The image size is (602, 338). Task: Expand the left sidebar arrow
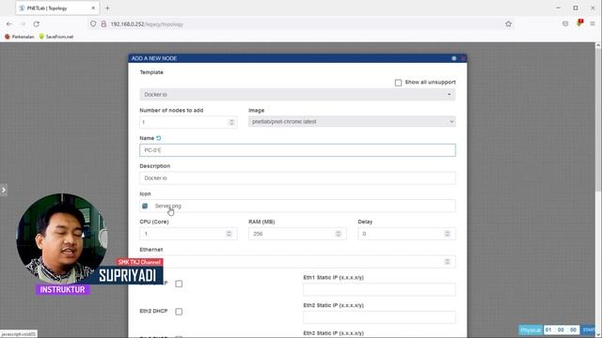(4, 190)
